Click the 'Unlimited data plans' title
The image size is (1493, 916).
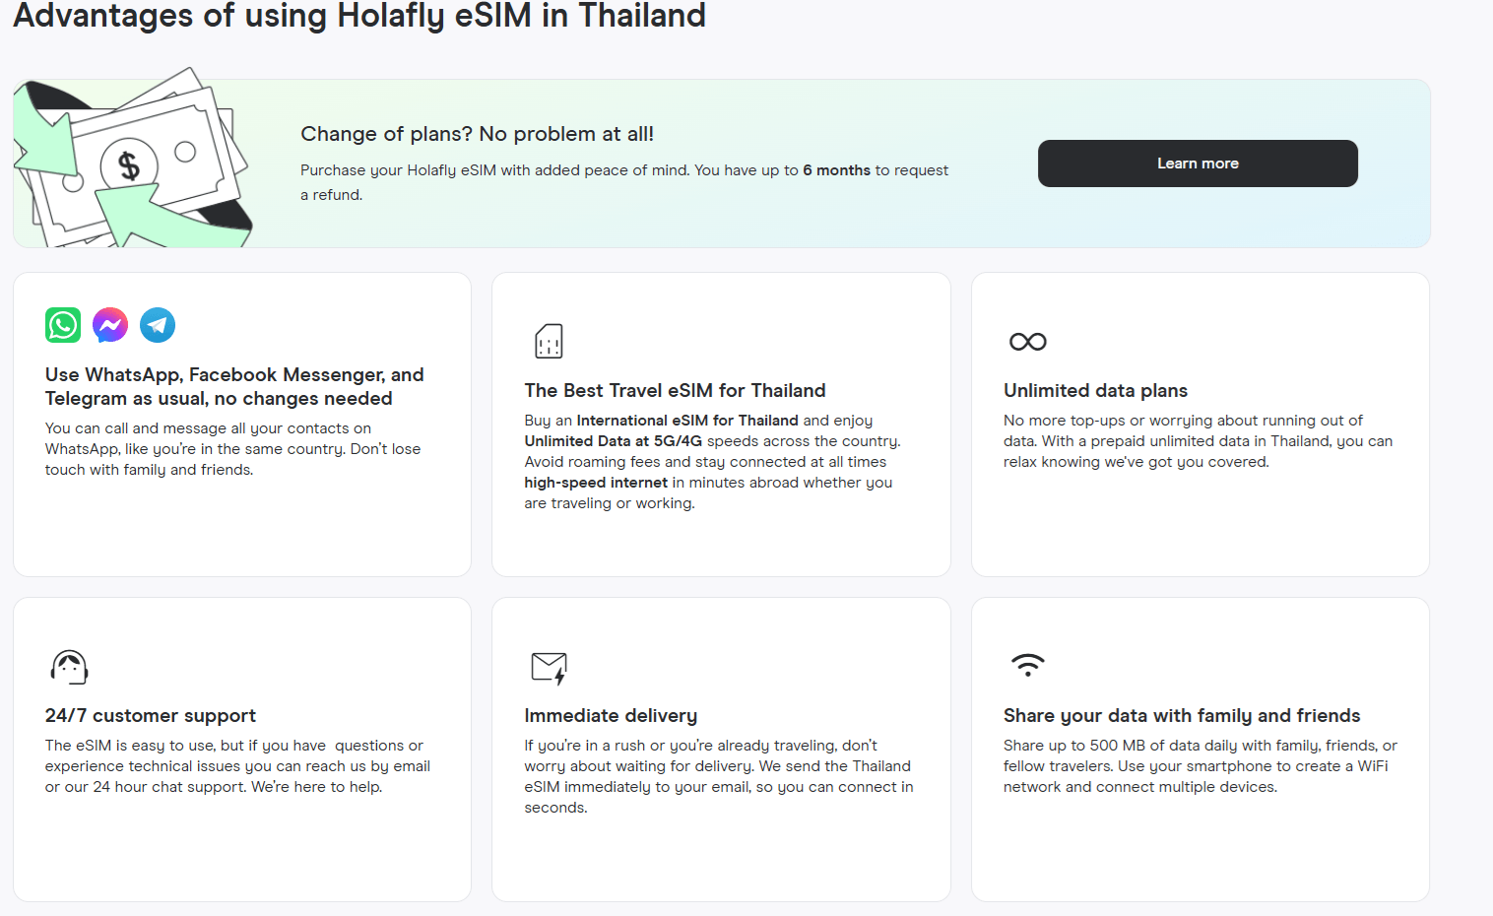[1095, 391]
